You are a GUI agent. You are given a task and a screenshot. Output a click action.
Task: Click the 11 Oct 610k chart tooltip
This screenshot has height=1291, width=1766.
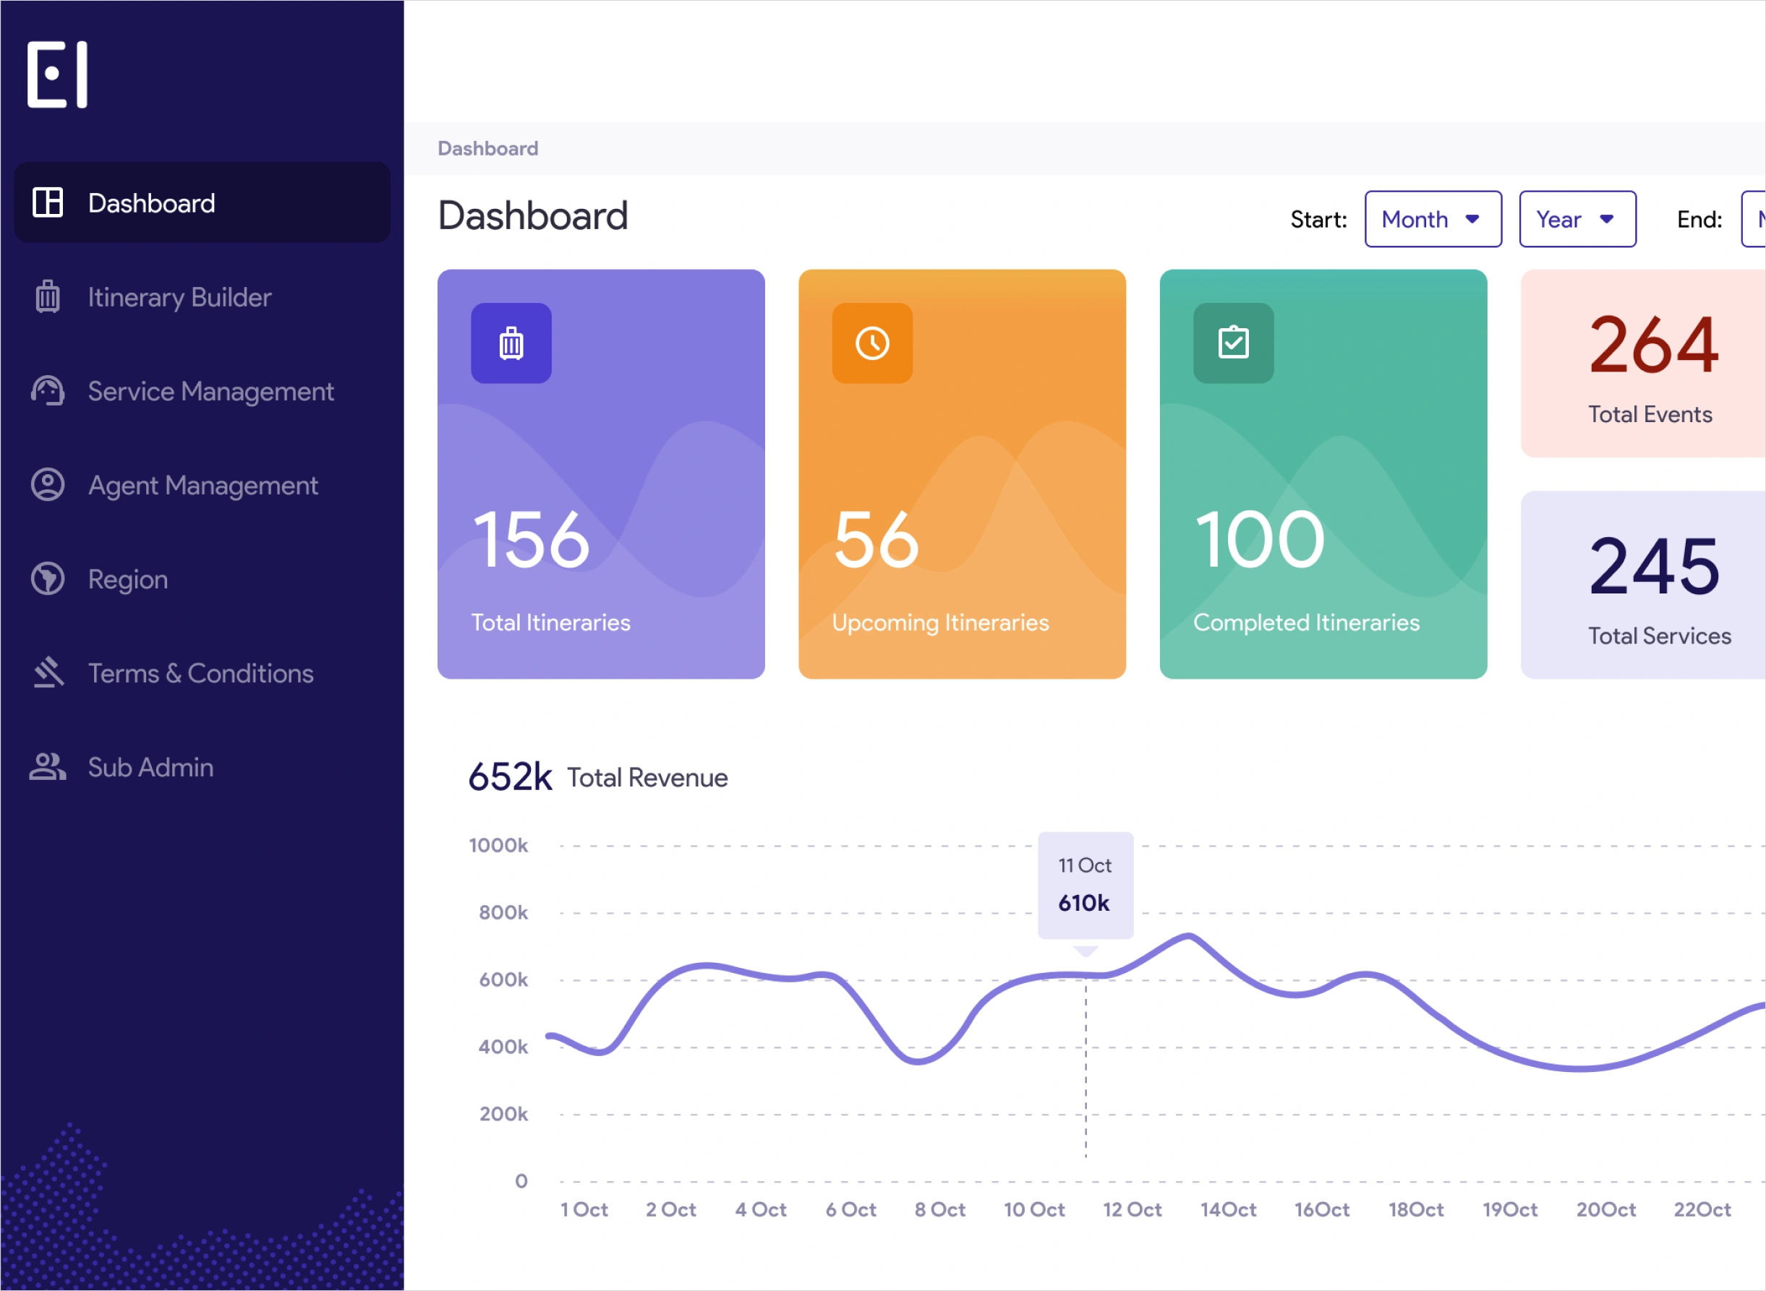coord(1085,885)
